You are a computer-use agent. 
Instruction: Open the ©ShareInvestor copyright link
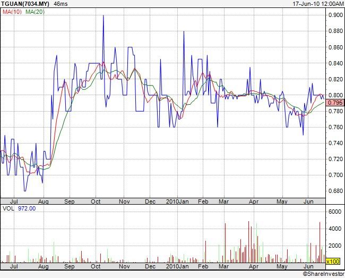pyautogui.click(x=323, y=274)
